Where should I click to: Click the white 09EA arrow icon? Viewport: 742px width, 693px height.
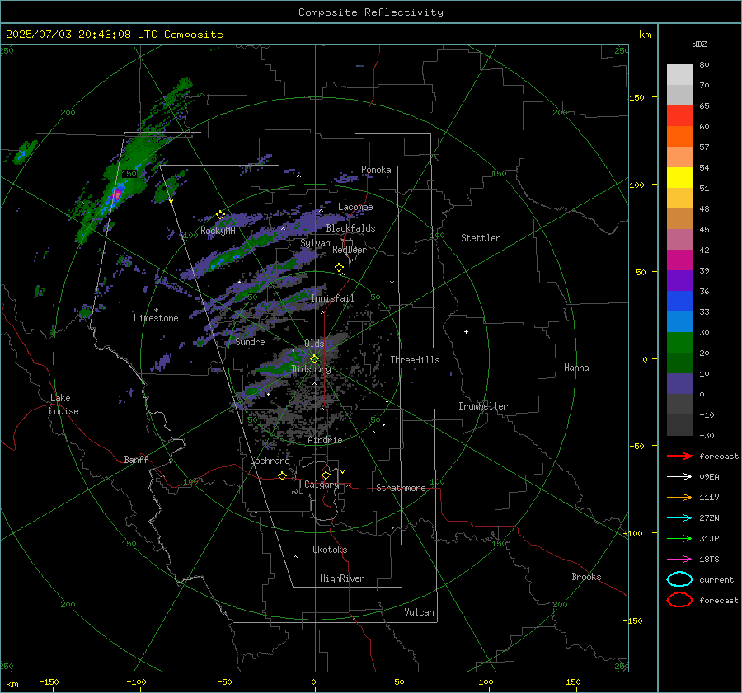pyautogui.click(x=679, y=477)
